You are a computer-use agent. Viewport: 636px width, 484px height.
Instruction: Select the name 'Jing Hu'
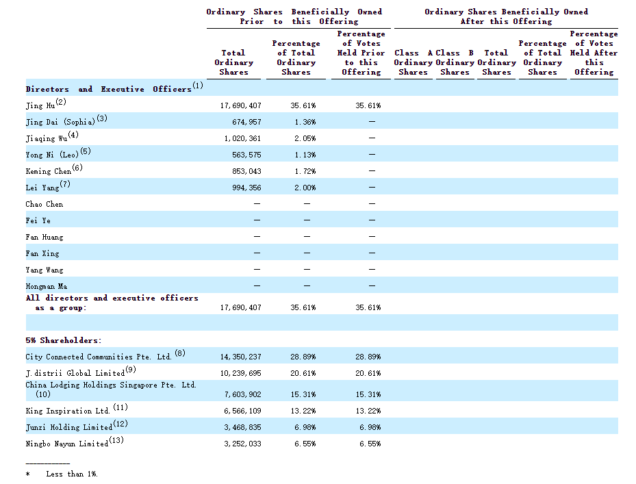(40, 105)
